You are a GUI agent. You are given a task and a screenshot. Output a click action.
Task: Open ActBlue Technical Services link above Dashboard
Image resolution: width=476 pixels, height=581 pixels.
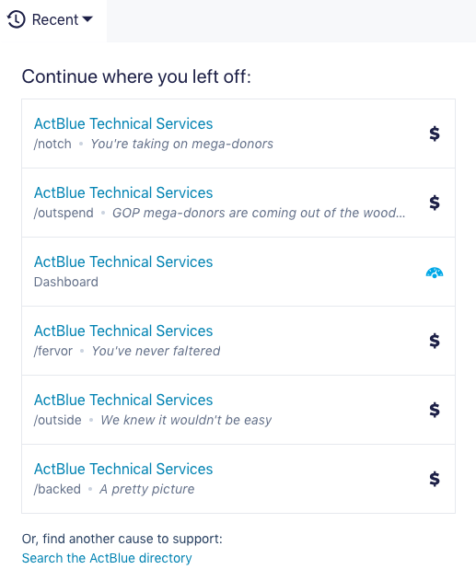pos(123,262)
